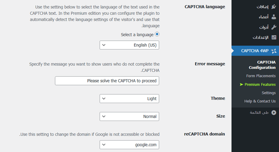Click the 'CAPTCHA language' heading
The image size is (279, 152).
click(205, 7)
